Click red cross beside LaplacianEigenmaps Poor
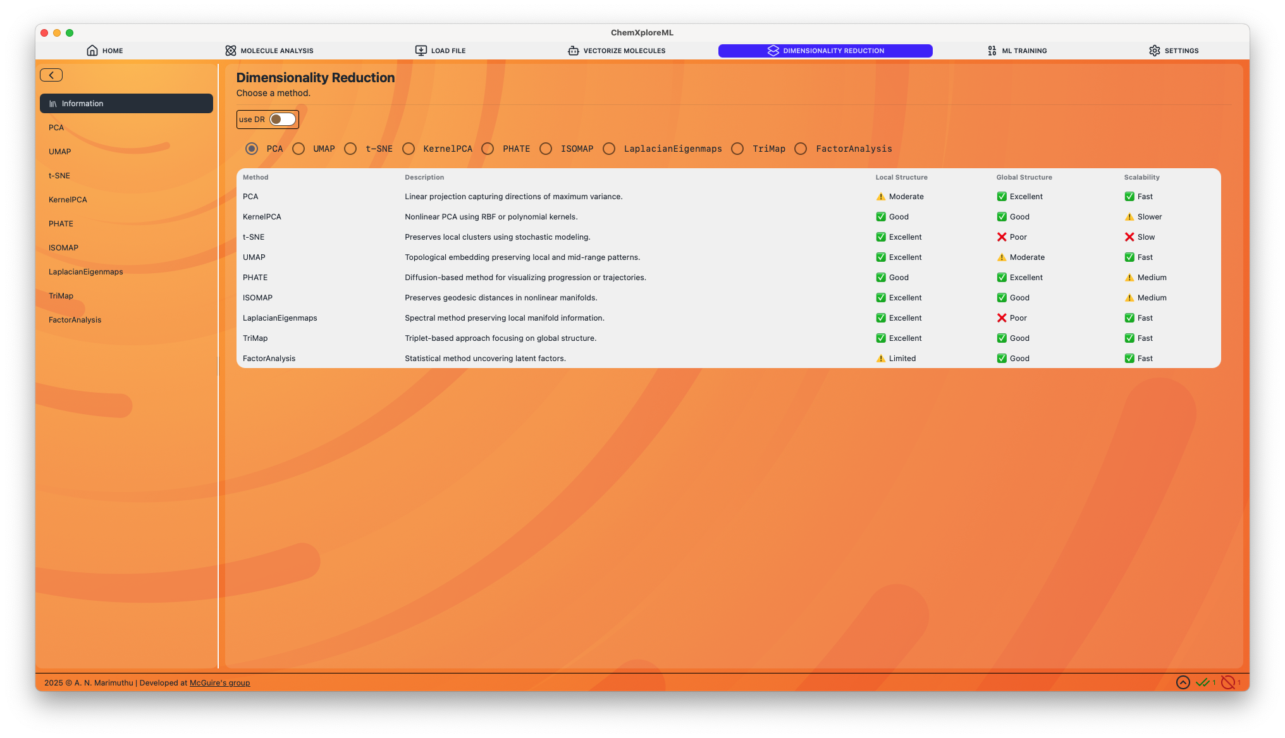Screen dimensions: 1285x738 [x=1002, y=318]
